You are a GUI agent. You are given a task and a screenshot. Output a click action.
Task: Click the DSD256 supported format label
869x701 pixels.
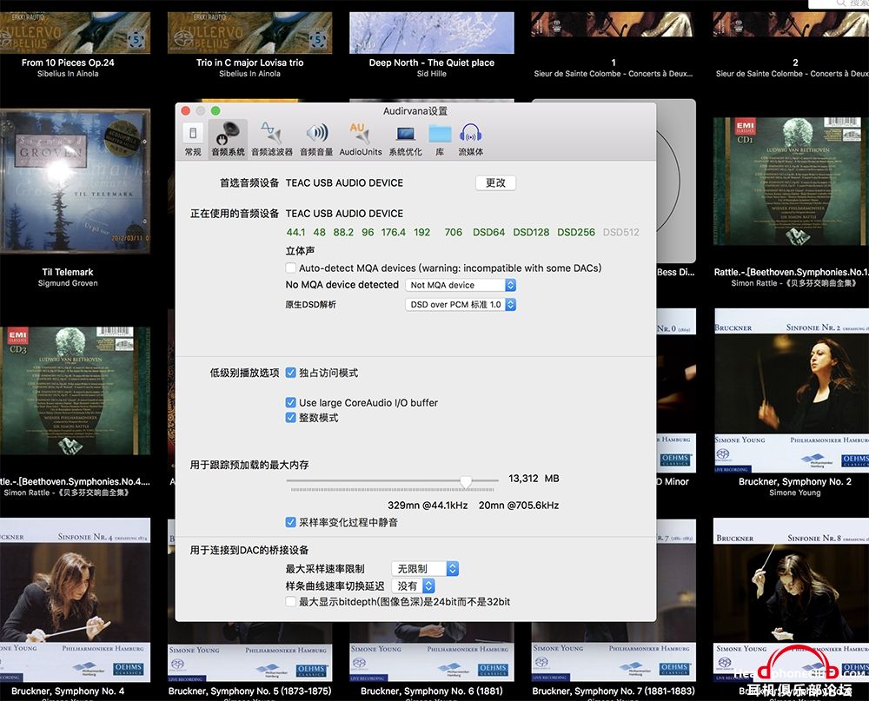tap(576, 232)
